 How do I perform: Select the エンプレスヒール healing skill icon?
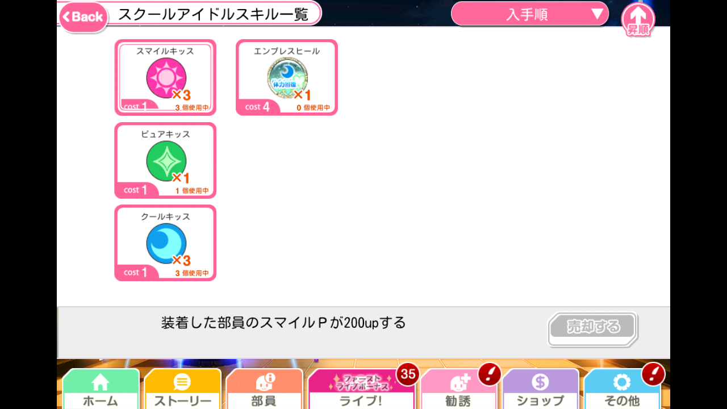[x=287, y=78]
